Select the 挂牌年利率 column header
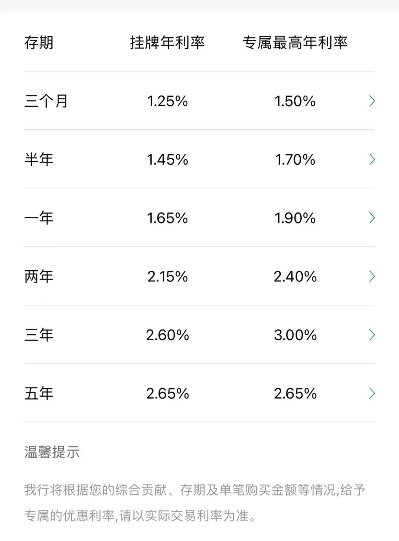Image resolution: width=399 pixels, height=541 pixels. point(168,42)
